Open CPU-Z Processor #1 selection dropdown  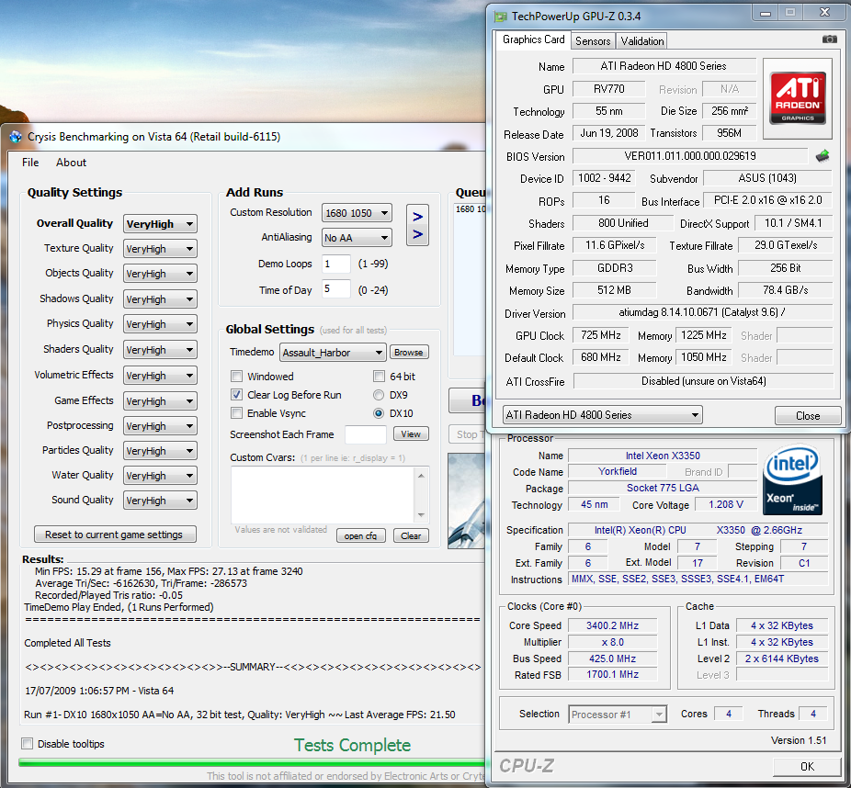pos(618,715)
